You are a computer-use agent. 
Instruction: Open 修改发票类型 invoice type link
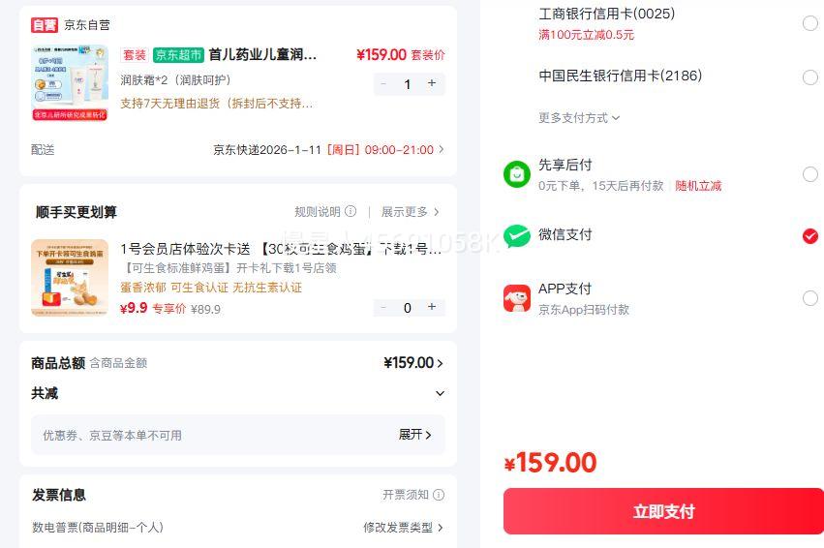[x=403, y=528]
